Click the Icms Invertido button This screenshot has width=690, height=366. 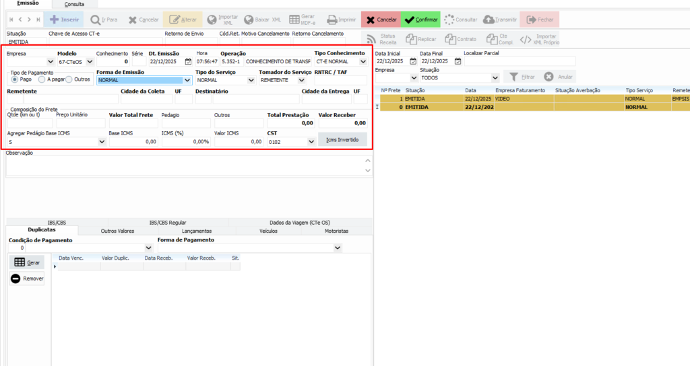342,140
